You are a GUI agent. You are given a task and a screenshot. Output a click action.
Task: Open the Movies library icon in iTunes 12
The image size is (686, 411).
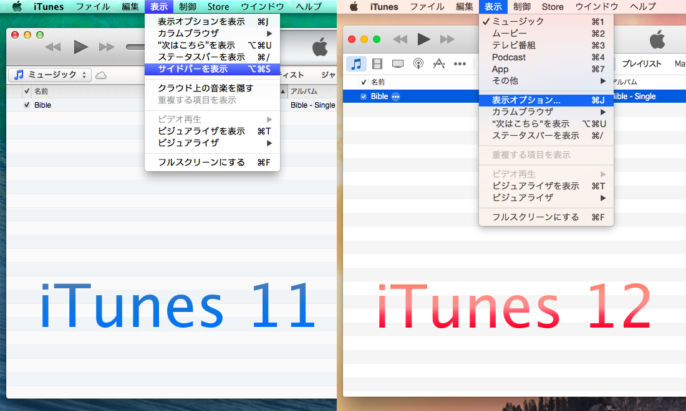[x=377, y=64]
